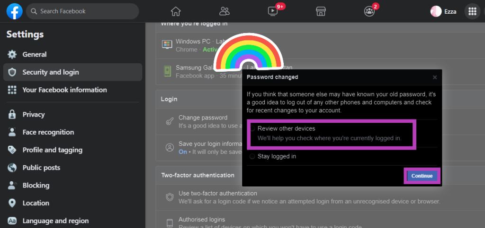Select General in settings sidebar
The image size is (485, 228).
coord(72,55)
